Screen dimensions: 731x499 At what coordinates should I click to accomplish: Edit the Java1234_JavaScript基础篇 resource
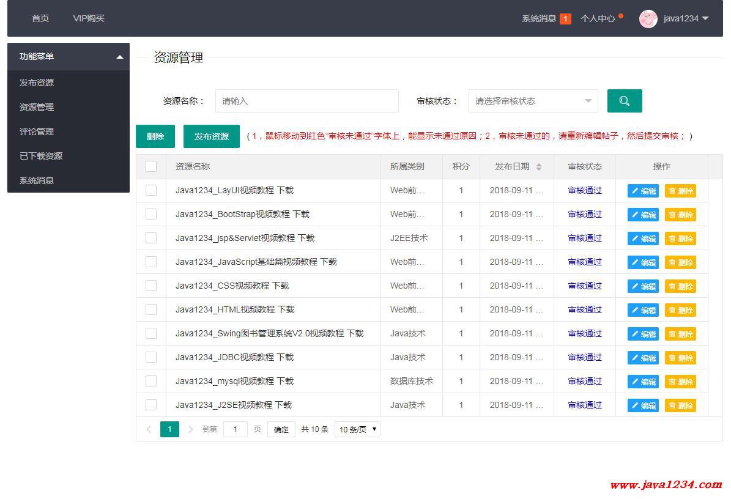pos(643,262)
